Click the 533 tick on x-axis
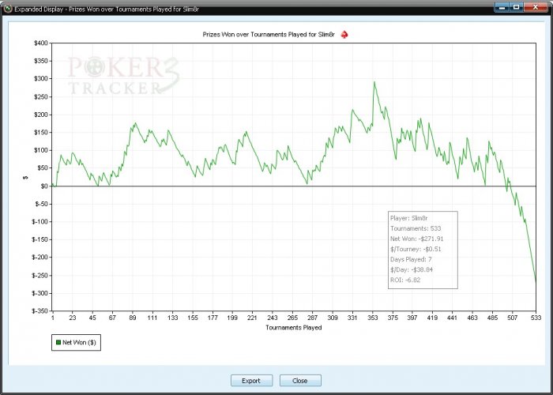Image resolution: width=553 pixels, height=395 pixels. click(x=536, y=318)
